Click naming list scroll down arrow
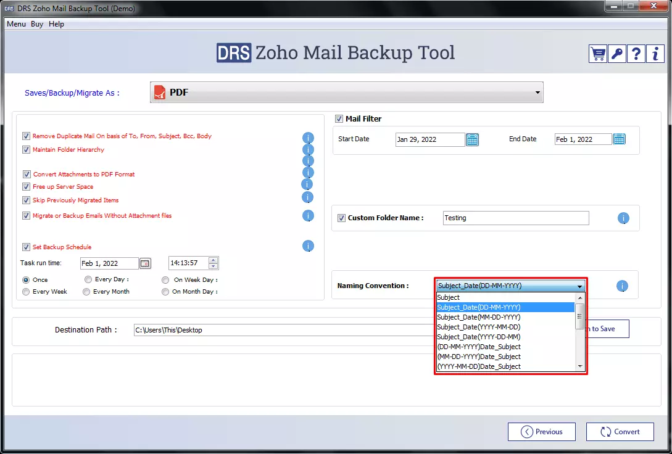 [580, 366]
